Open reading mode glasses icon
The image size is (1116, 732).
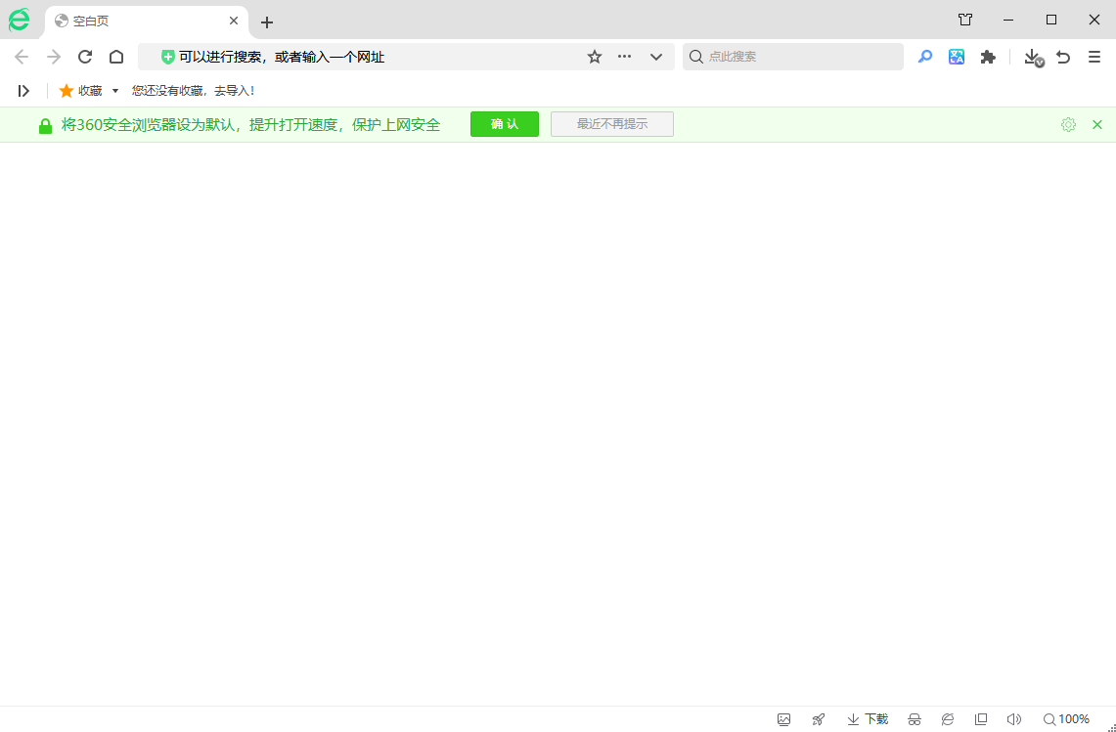[914, 719]
